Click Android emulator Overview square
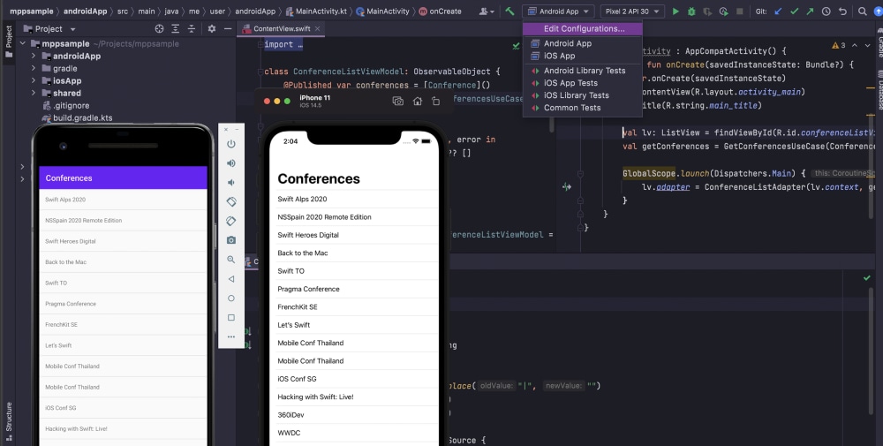The width and height of the screenshot is (883, 446). pos(230,318)
